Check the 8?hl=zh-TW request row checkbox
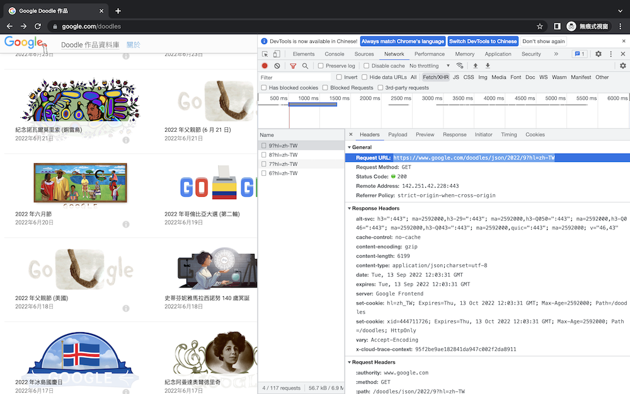Viewport: 630px width, 394px height. (x=263, y=155)
